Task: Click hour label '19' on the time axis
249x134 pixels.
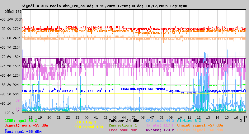Action: [x=40, y=117]
